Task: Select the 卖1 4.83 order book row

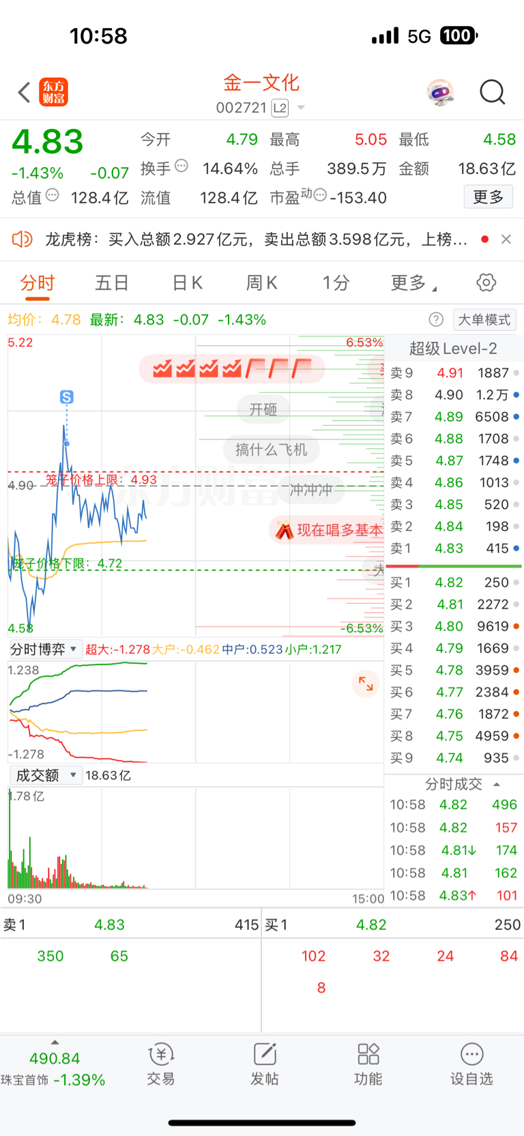Action: click(x=455, y=549)
